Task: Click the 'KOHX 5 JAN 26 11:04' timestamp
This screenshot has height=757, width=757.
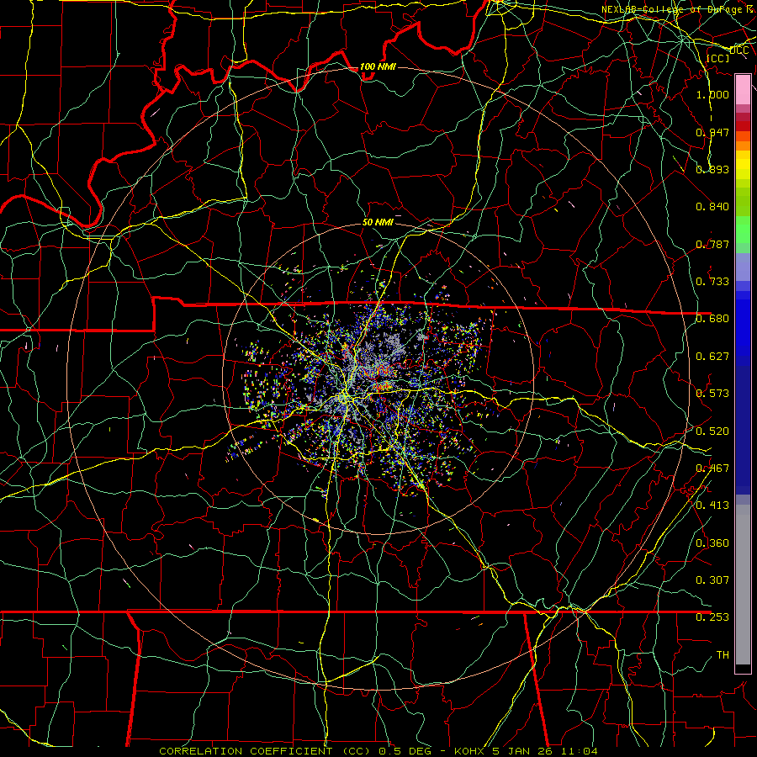Action: (x=526, y=751)
